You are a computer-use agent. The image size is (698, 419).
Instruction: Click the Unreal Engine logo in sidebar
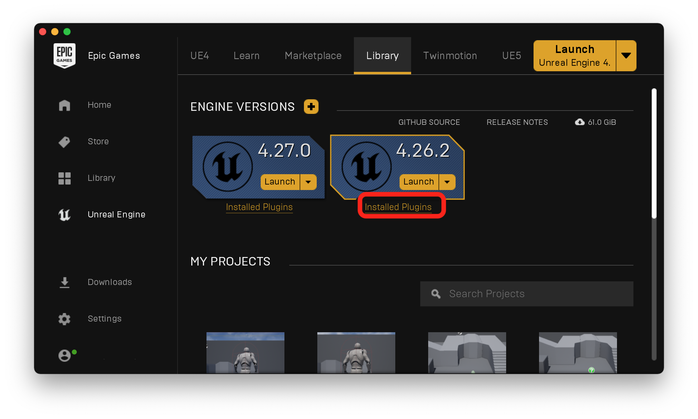64,215
